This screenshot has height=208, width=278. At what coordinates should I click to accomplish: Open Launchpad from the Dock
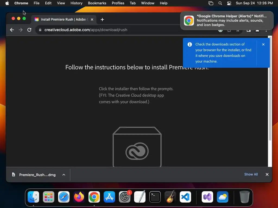coord(49,197)
